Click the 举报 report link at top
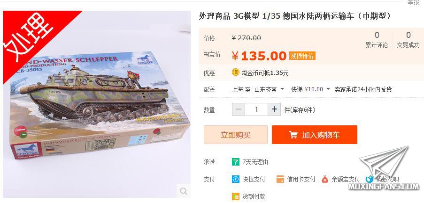The image size is (424, 203). coord(414,2)
